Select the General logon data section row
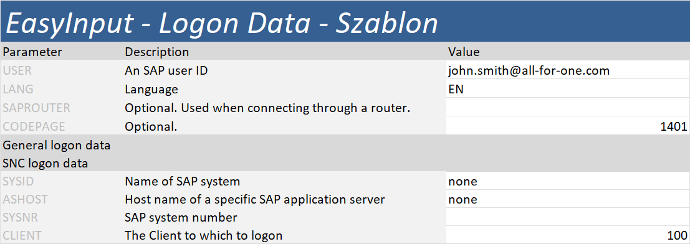Viewport: 690px width, 244px height. 345,145
